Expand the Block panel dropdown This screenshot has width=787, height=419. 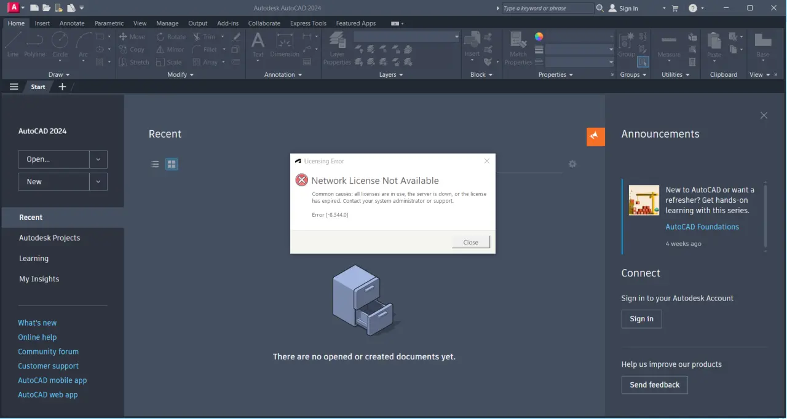[x=481, y=74]
